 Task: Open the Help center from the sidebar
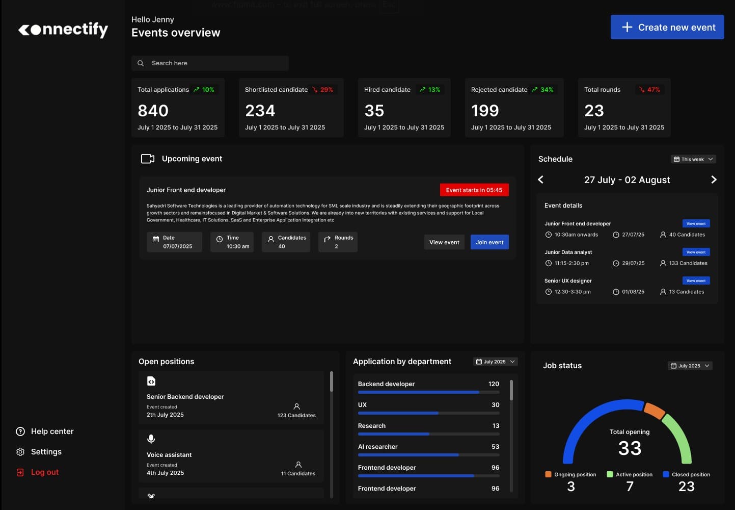point(52,431)
